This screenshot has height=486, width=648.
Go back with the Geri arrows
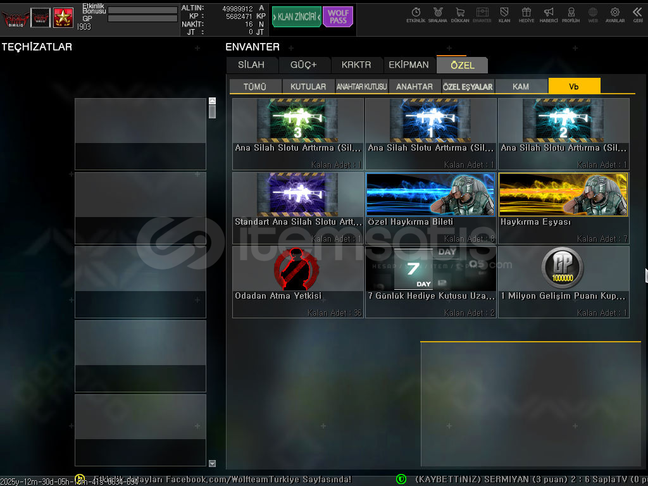[637, 15]
